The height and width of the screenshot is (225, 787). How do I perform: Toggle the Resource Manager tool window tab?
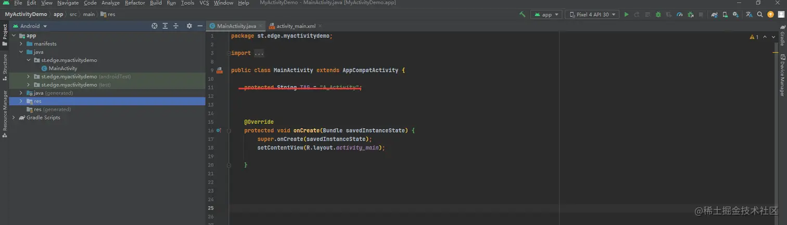pos(5,114)
